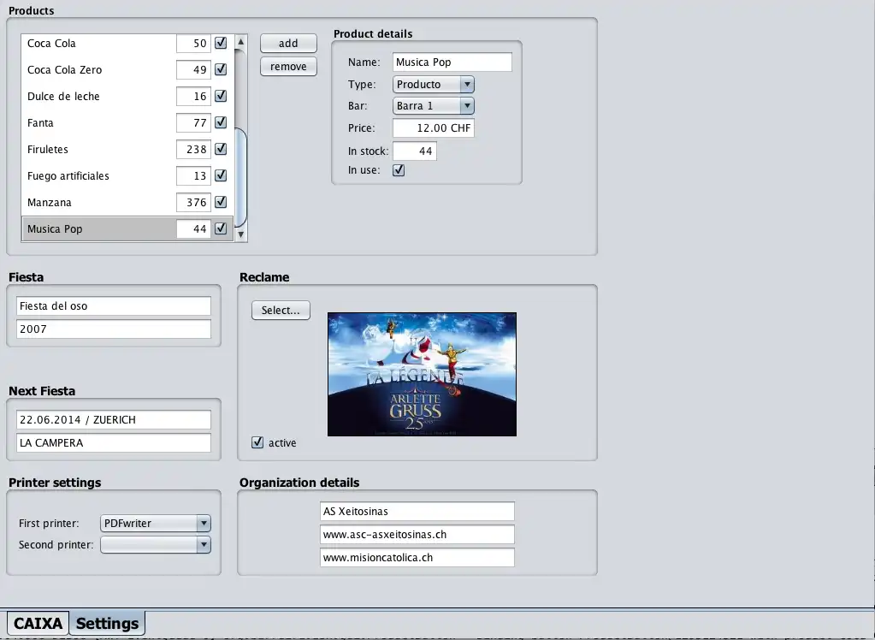
Task: Click the LA CAMPERA field
Action: [x=114, y=442]
